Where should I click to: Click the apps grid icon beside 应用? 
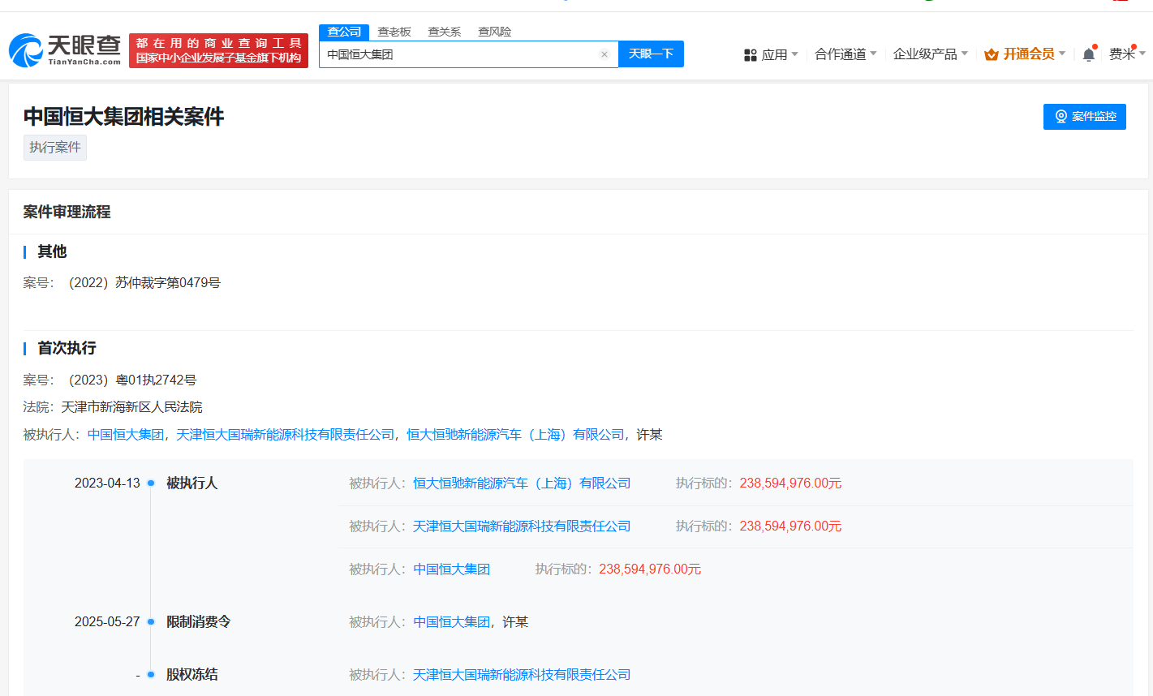(748, 53)
